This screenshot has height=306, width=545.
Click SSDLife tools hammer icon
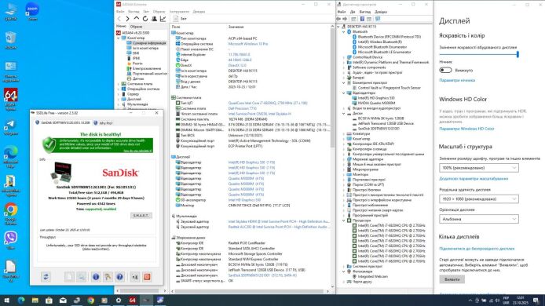click(x=108, y=277)
